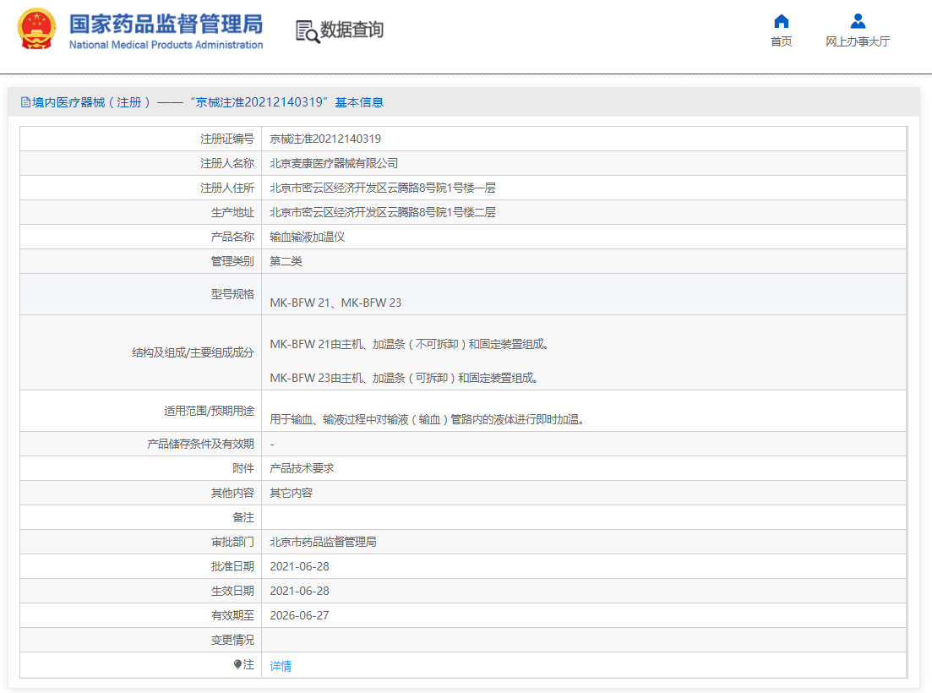932x693 pixels.
Task: Select registrant name 北京麦康医疗器械有限公司
Action: 334,163
